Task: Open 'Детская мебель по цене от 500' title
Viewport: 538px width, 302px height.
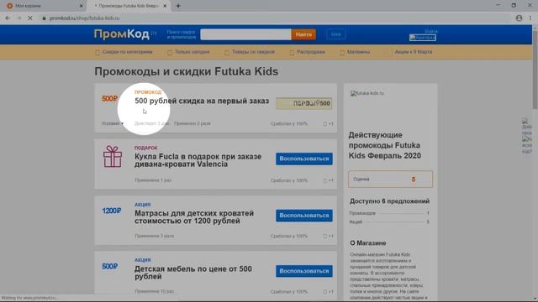Action: [193, 273]
